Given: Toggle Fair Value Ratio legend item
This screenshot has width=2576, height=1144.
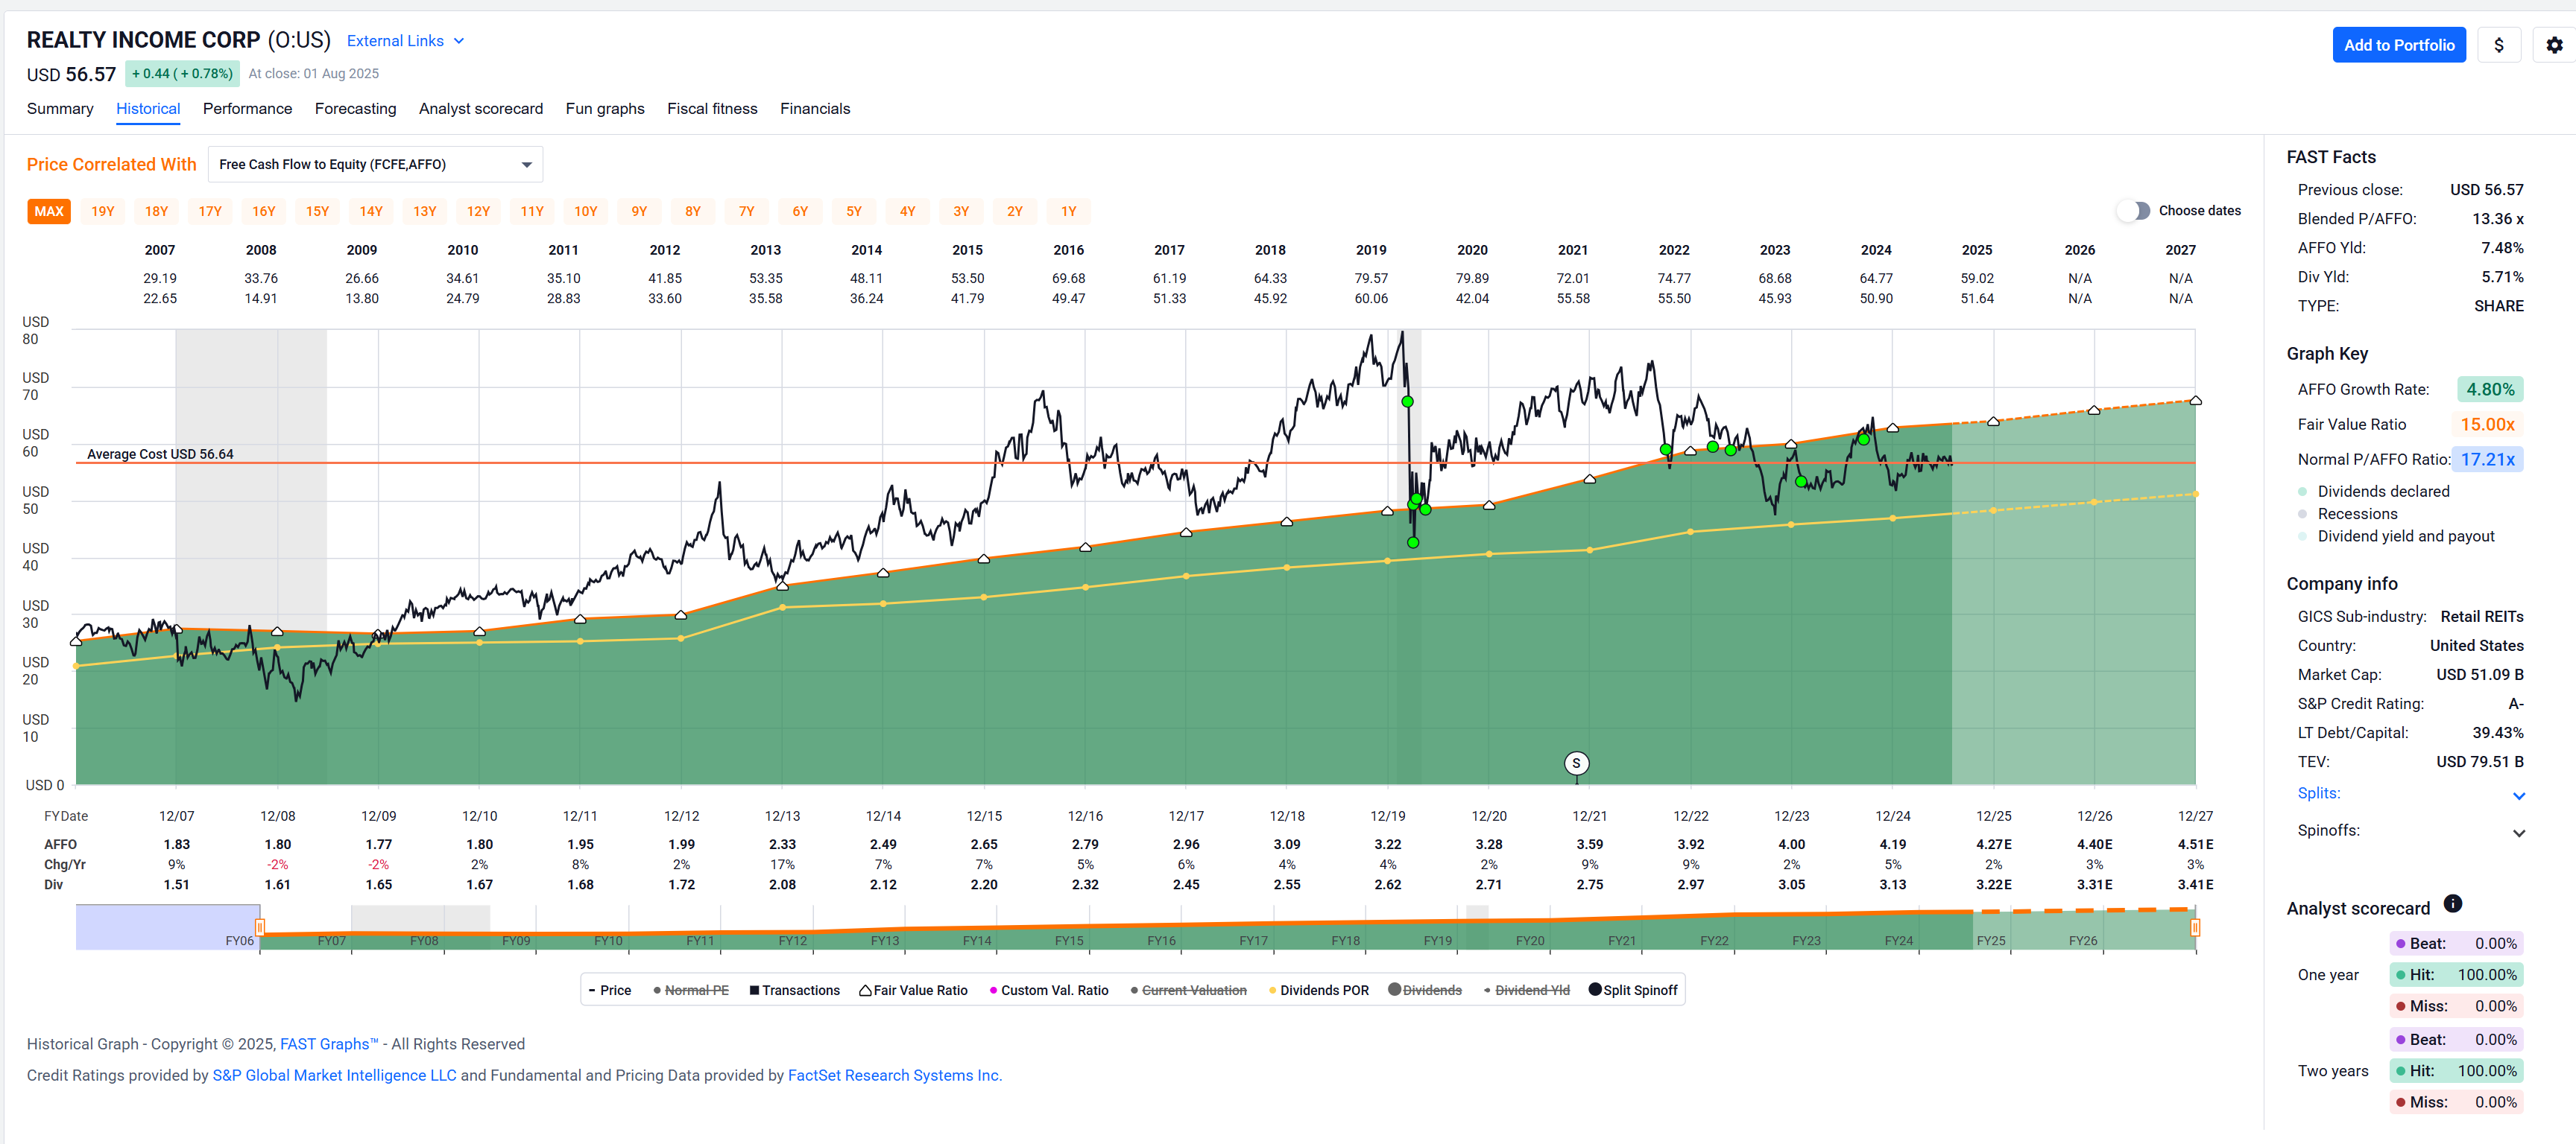Looking at the screenshot, I should pos(913,990).
